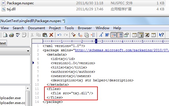Click 2011/6/30 11:18 date for Package.nuspec

tap(90, 3)
